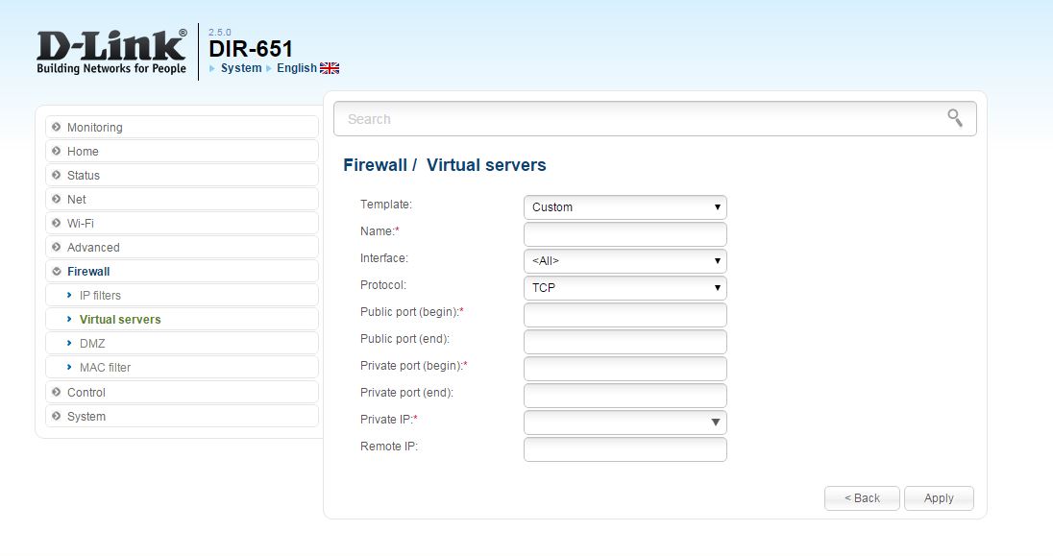Click the Control bullet icon

click(57, 392)
